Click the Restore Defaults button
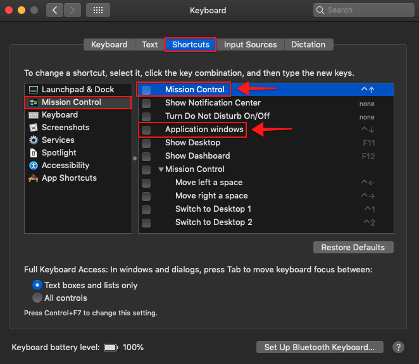This screenshot has width=419, height=364. pyautogui.click(x=353, y=247)
